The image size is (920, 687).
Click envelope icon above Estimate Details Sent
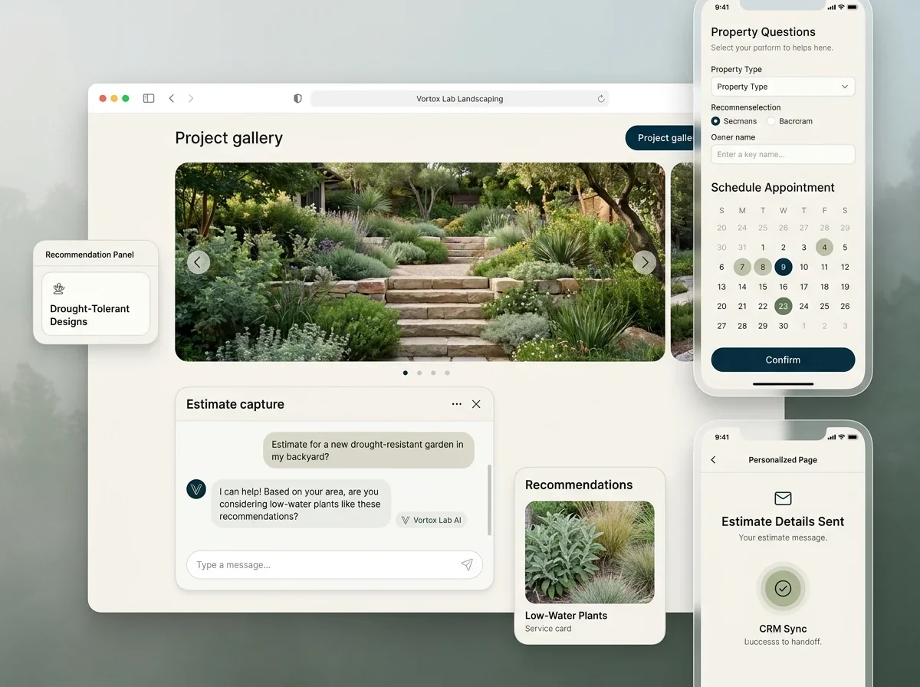point(783,498)
